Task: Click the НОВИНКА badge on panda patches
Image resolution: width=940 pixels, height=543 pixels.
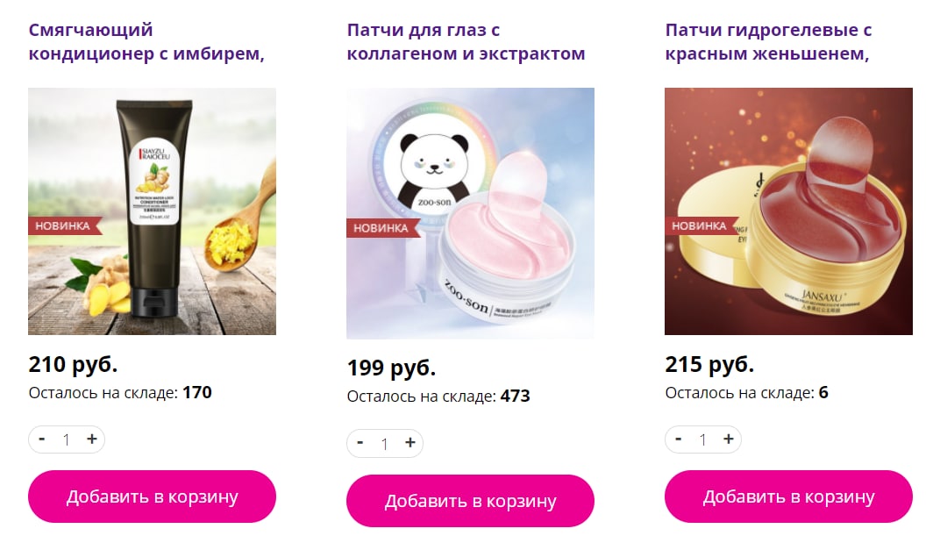Action: [382, 228]
